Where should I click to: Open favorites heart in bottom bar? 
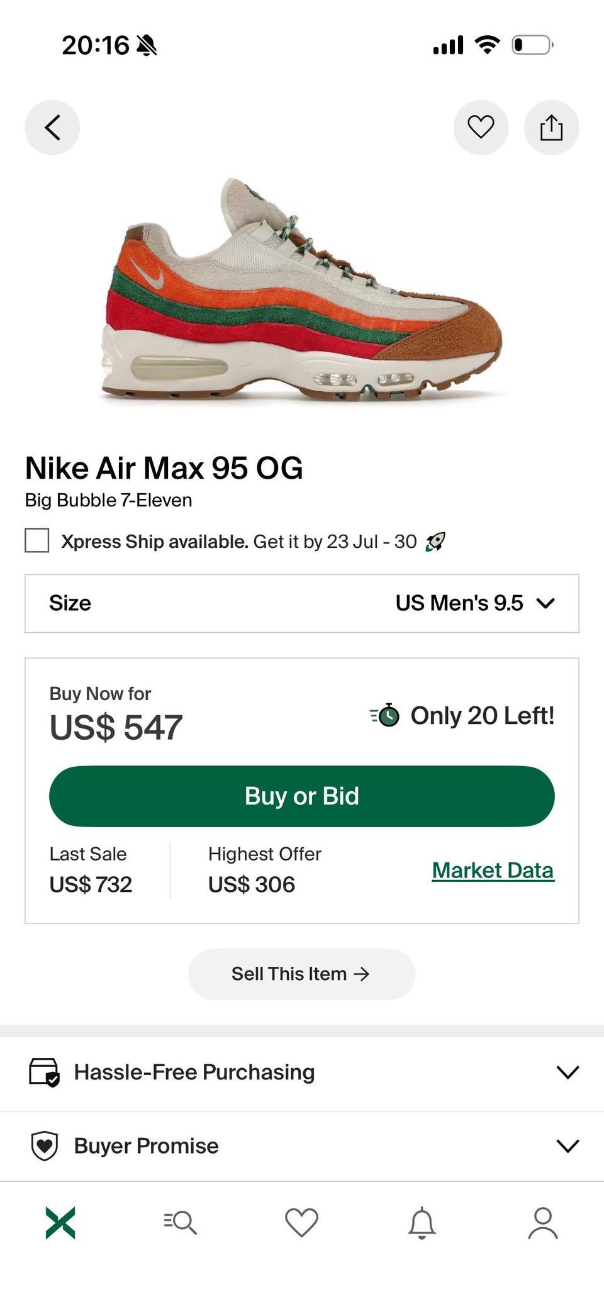301,1223
